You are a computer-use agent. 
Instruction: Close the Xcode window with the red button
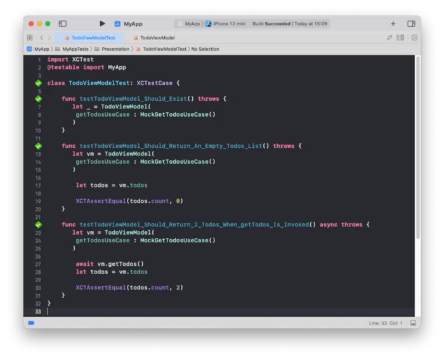tap(31, 23)
